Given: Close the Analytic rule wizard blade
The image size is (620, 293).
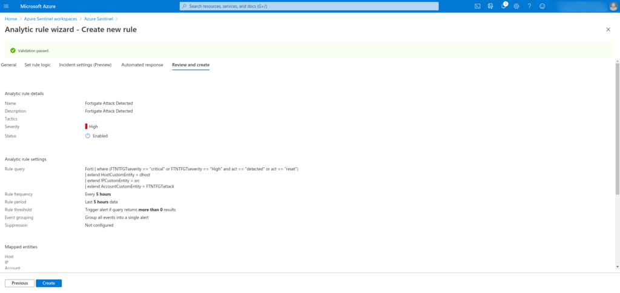Looking at the screenshot, I should (x=608, y=30).
